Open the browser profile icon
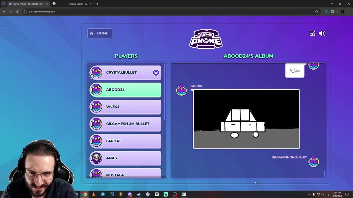This screenshot has width=353, height=198. 342,12
